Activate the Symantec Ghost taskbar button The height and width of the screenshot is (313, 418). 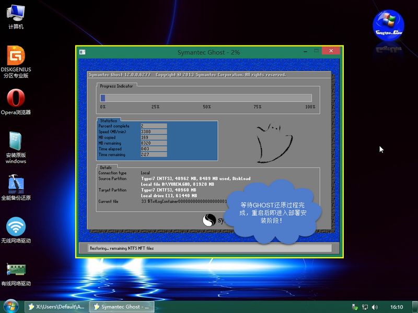pos(122,307)
